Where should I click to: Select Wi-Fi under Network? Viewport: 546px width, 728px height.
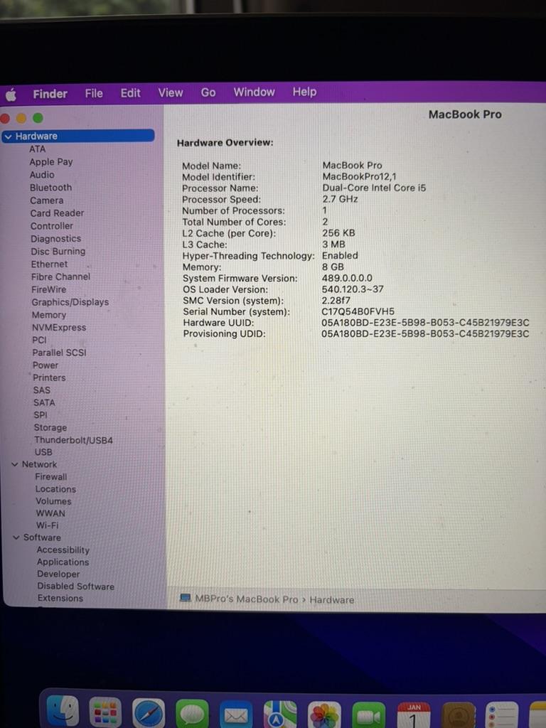click(48, 525)
